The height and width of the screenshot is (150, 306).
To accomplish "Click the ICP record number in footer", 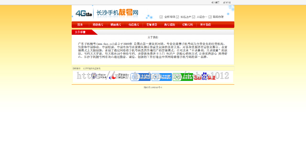I will pyautogui.click(x=153, y=87).
